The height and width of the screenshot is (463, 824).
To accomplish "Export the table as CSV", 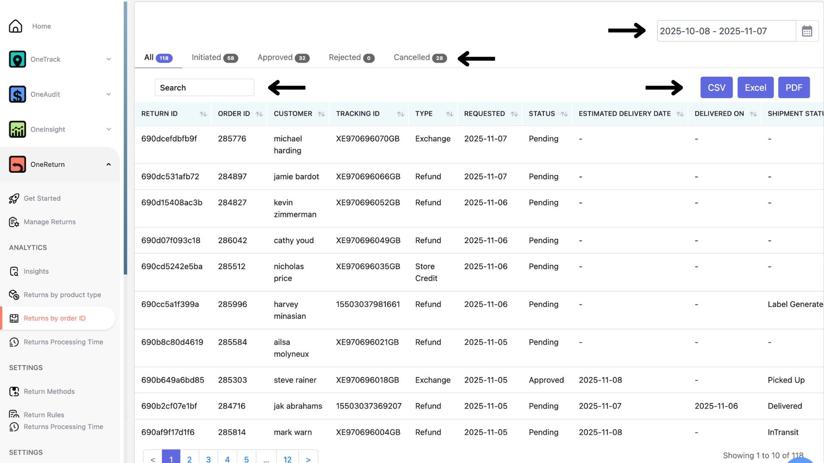I will [x=716, y=88].
